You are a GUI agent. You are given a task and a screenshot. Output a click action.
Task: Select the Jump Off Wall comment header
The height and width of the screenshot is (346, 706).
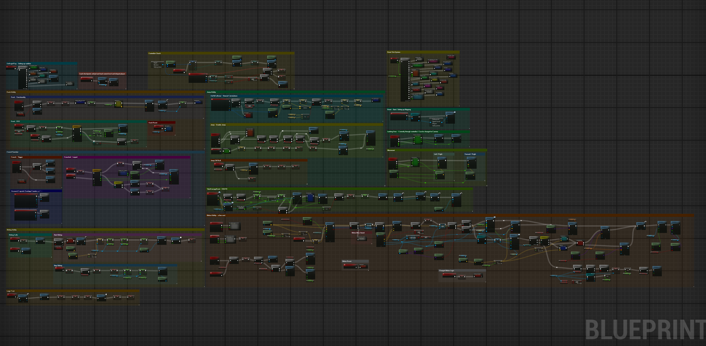tap(216, 161)
